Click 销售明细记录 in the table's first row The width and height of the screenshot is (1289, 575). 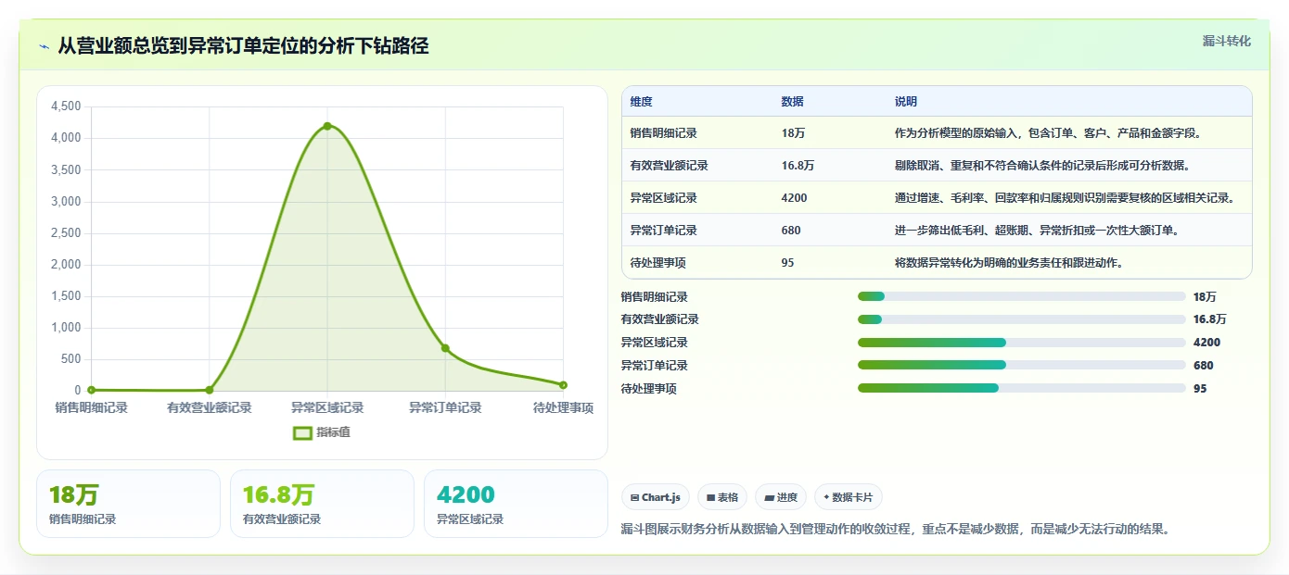(664, 133)
